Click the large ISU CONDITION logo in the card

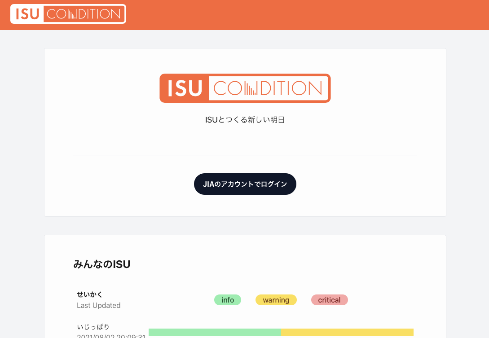[245, 88]
